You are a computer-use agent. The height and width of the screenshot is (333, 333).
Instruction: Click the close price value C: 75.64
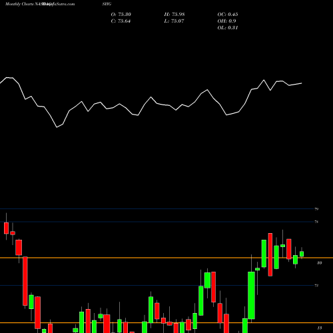click(121, 21)
